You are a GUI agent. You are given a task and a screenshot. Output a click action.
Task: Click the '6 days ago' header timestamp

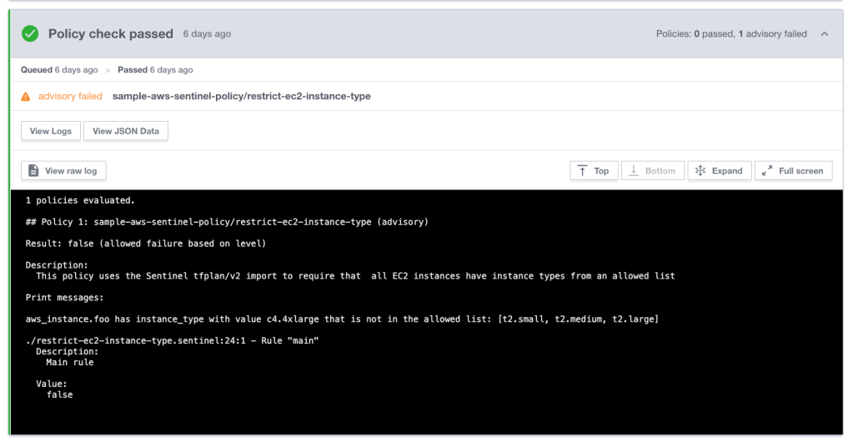coord(207,34)
